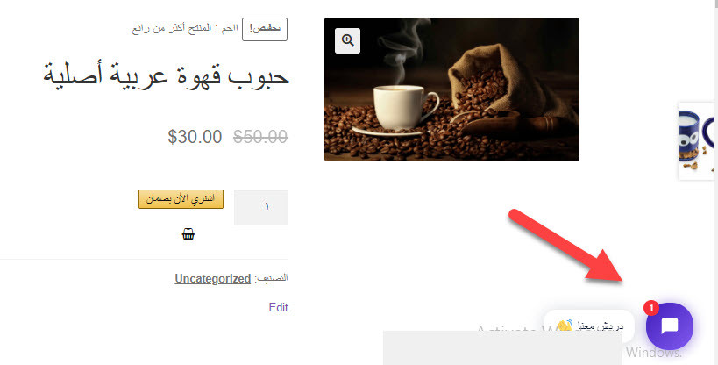Image resolution: width=718 pixels, height=365 pixels.
Task: Click the red notification badge showing 1
Action: point(651,309)
